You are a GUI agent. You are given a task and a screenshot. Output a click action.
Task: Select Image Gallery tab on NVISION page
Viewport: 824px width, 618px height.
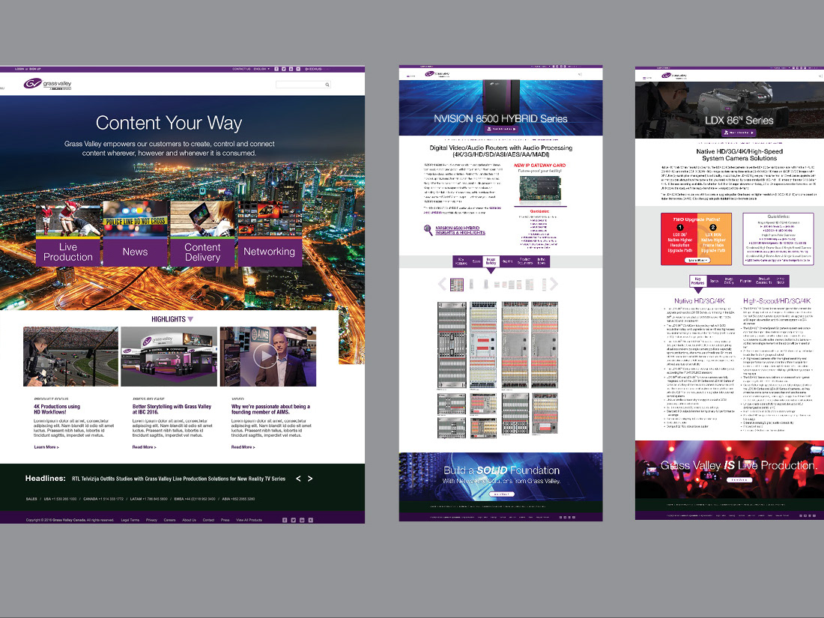pos(491,261)
